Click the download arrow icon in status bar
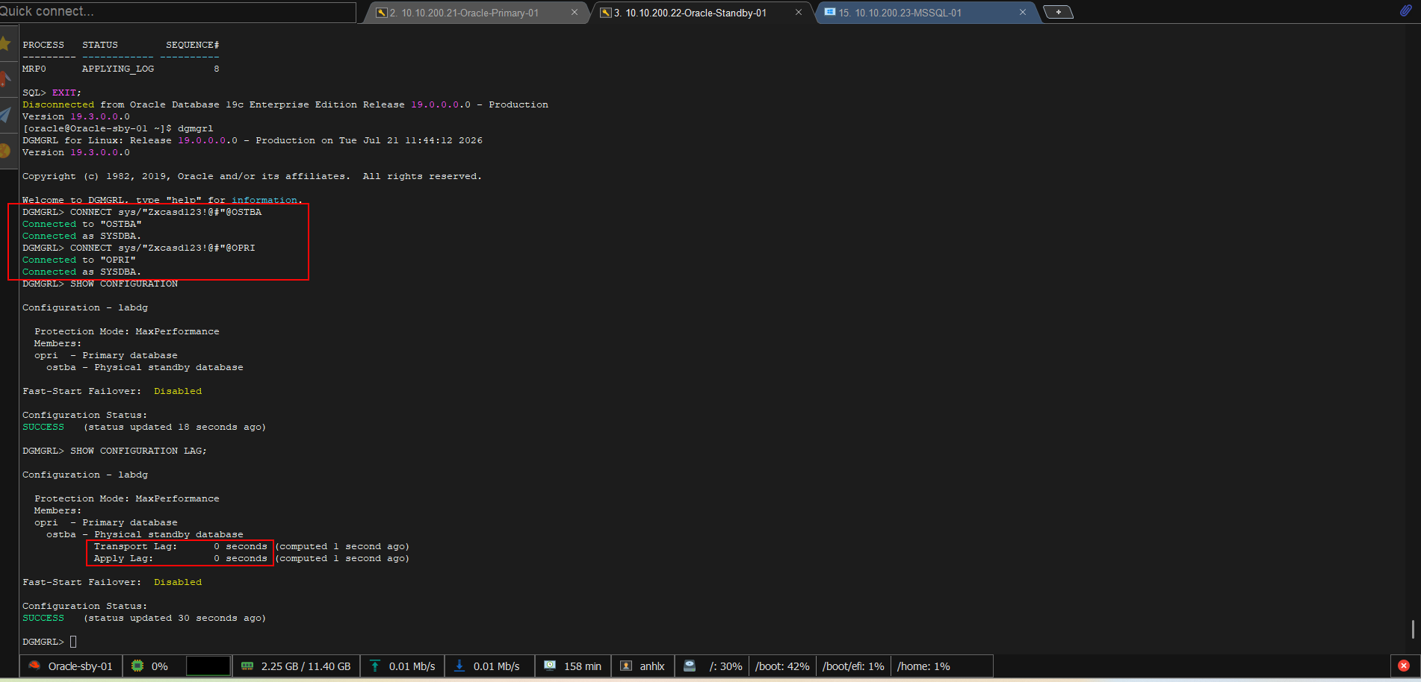 [x=459, y=666]
